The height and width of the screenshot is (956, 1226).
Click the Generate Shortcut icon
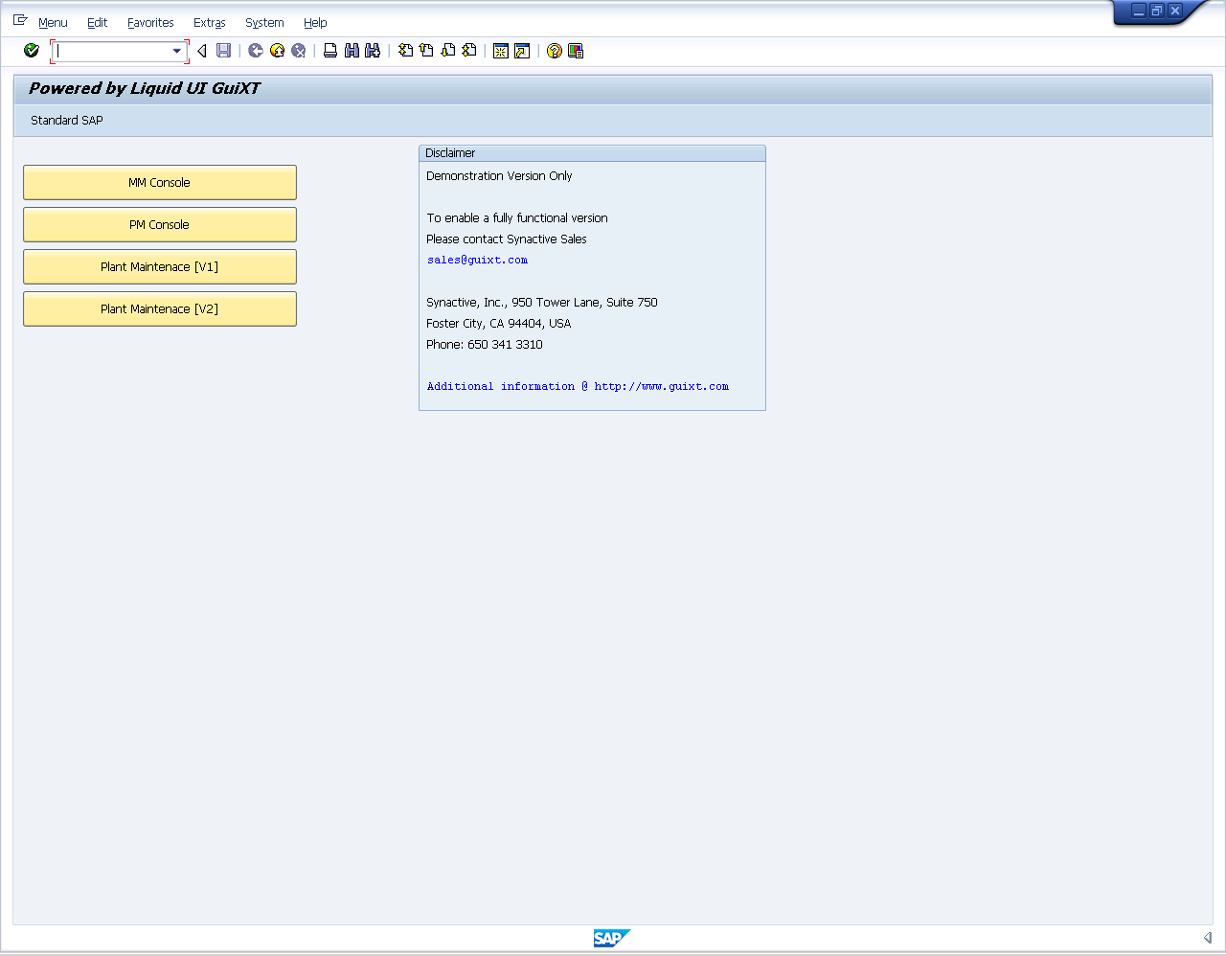[522, 51]
